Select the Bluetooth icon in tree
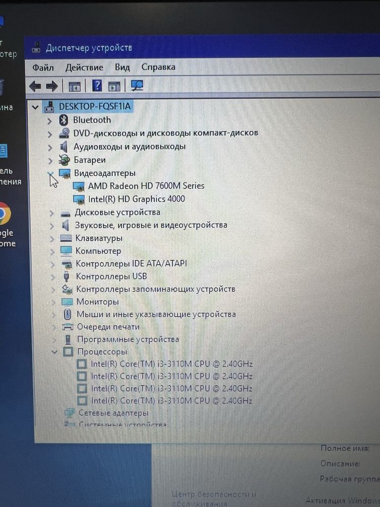This screenshot has height=507, width=380. [x=64, y=120]
